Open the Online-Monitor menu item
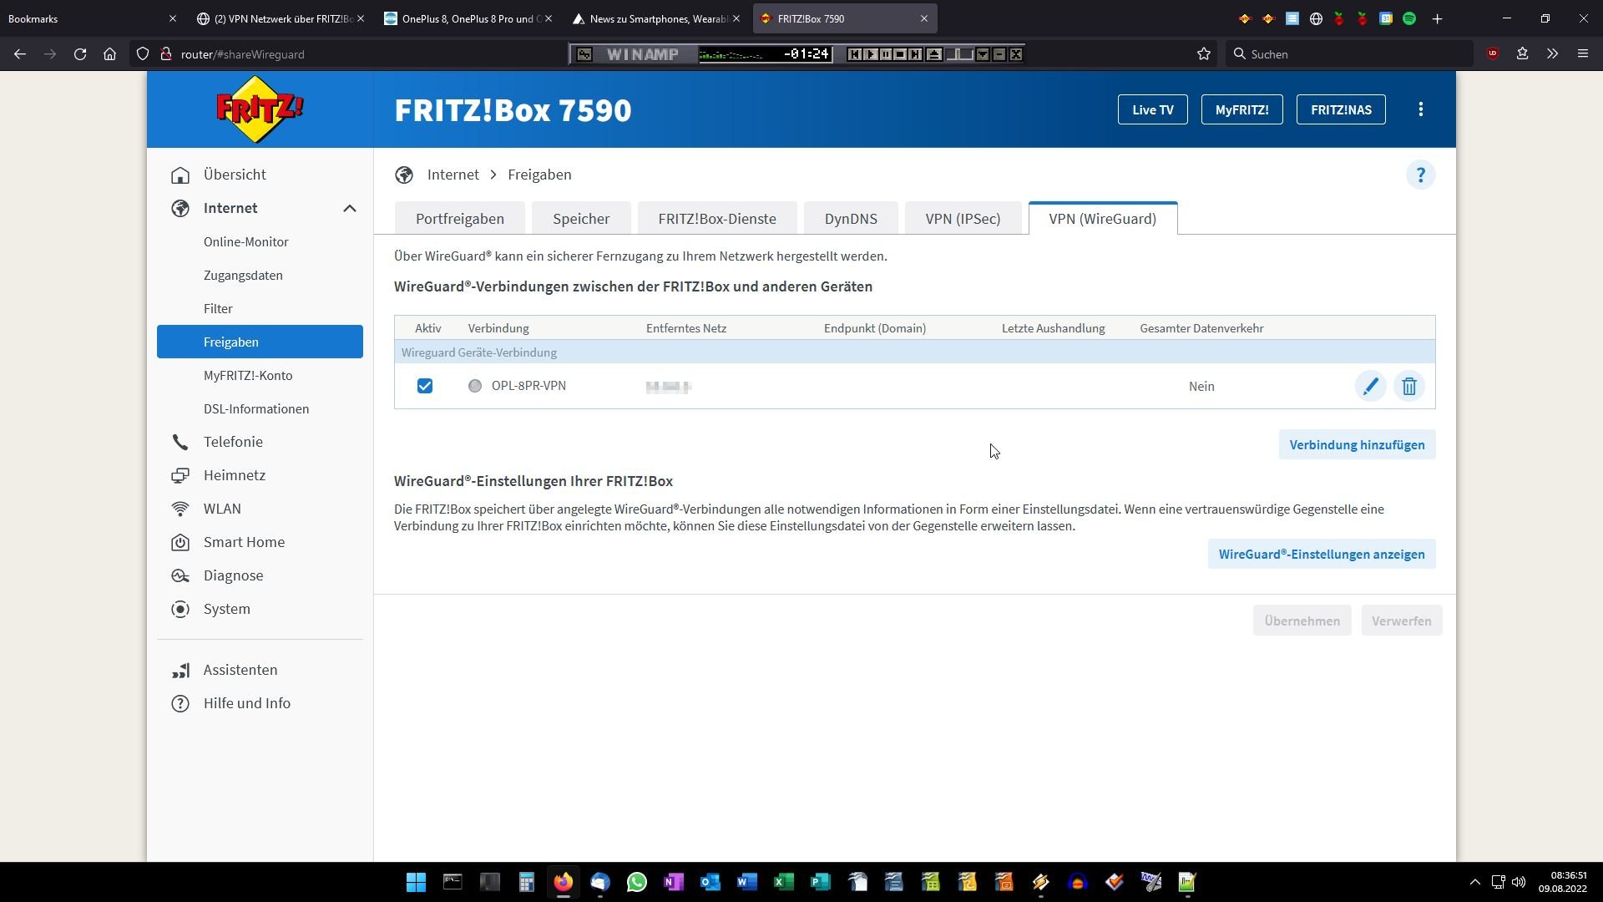 [x=245, y=242]
